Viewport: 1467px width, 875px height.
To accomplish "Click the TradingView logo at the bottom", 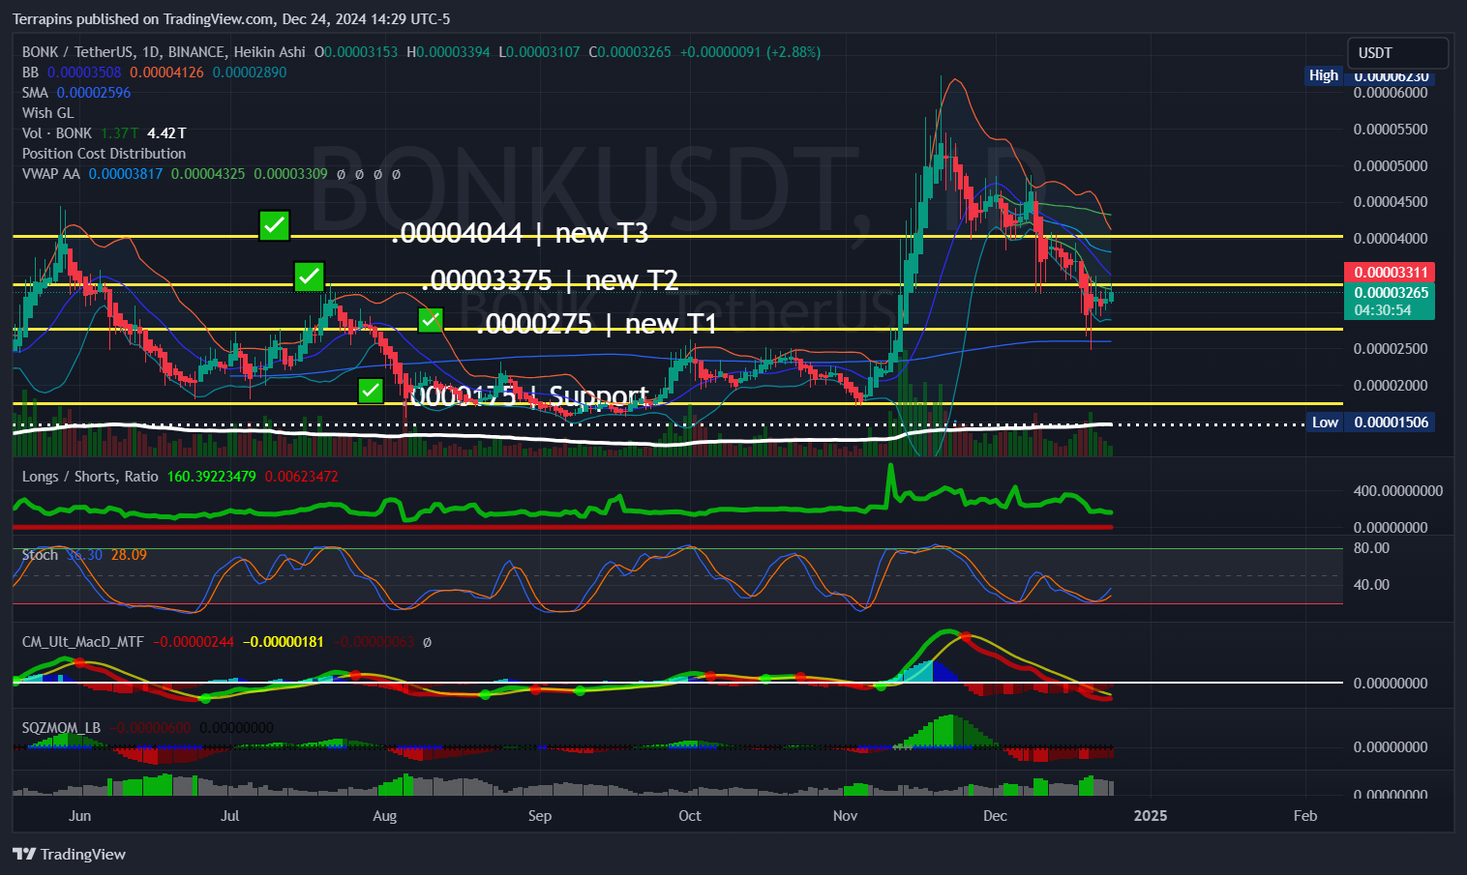I will coord(69,854).
